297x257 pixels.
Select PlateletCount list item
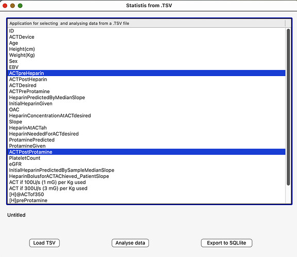click(x=146, y=158)
